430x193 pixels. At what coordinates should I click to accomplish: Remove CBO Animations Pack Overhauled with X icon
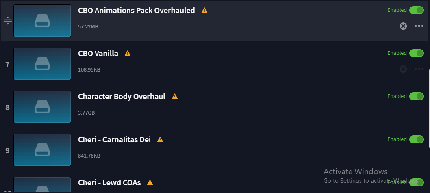tap(403, 26)
